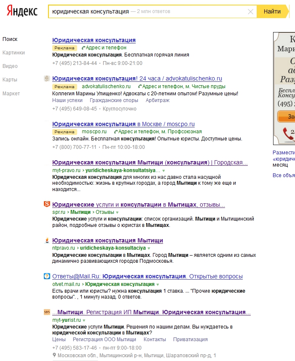
Task: Click green myt-yurist.ru domain
Action: tap(67, 320)
